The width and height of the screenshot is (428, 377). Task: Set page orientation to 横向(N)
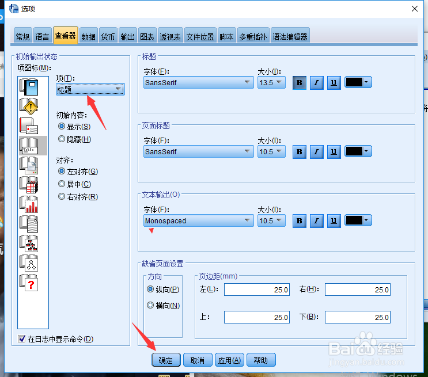(x=163, y=305)
